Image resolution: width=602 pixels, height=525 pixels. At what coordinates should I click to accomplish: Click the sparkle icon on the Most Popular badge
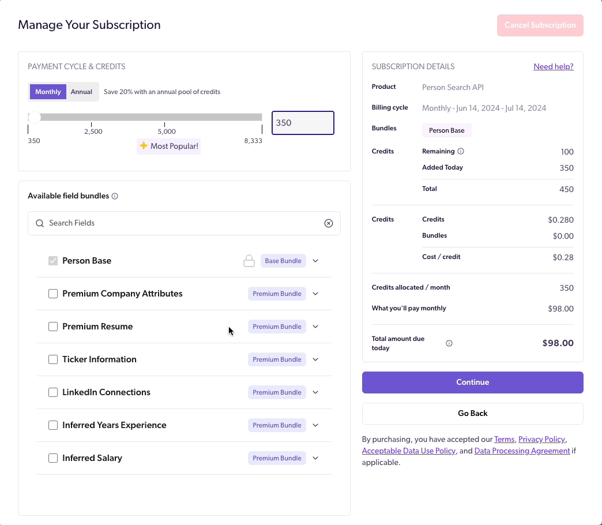click(x=144, y=146)
